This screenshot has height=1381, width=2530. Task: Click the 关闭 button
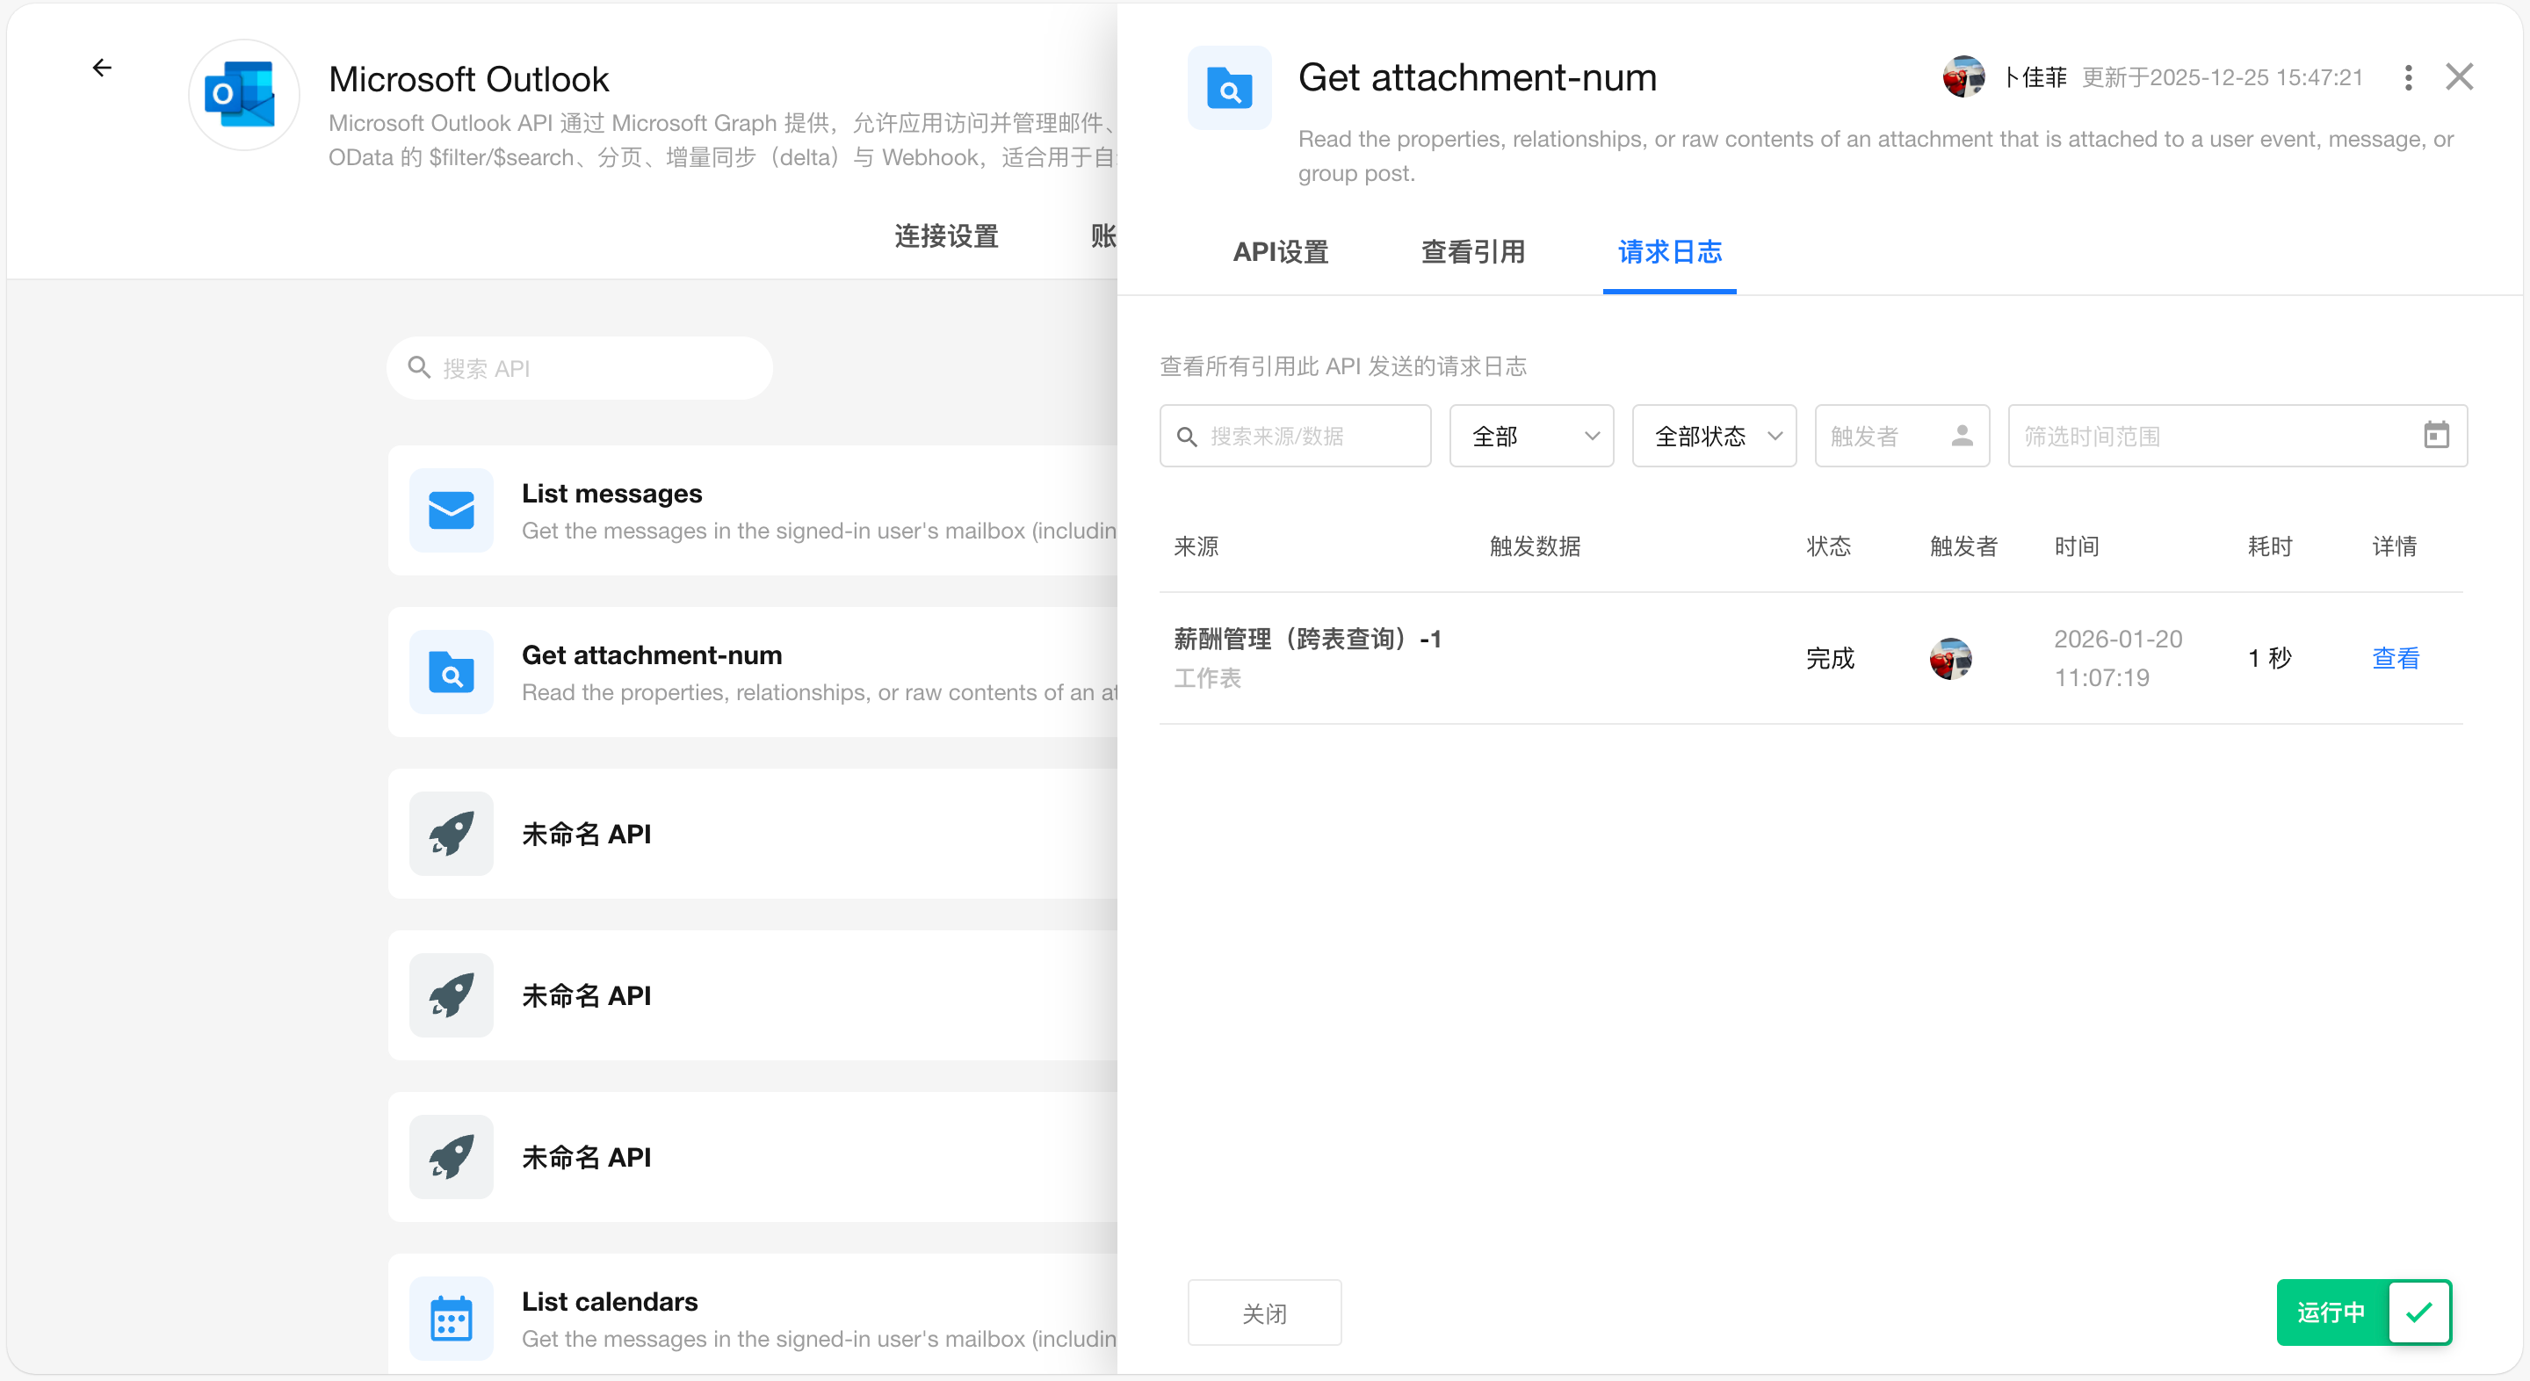tap(1263, 1312)
